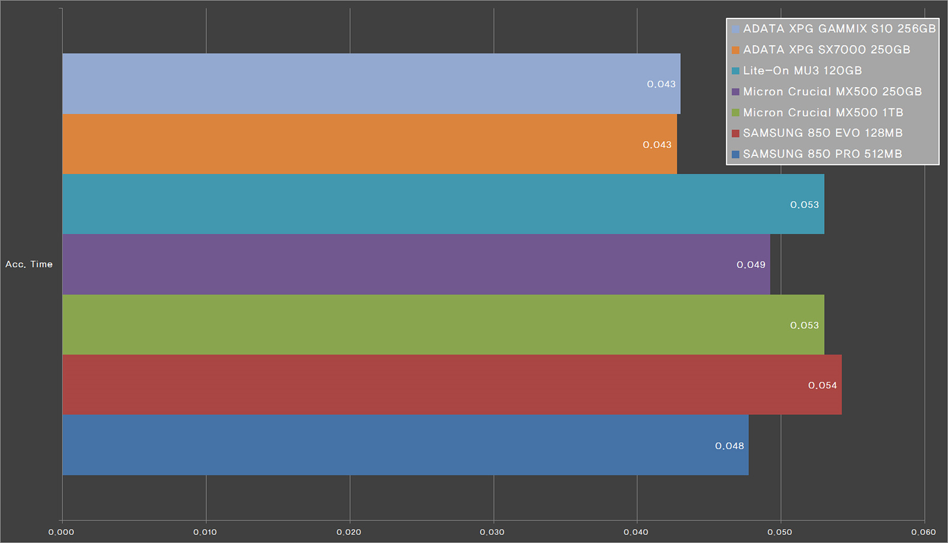
Task: Click the purple bar showing 0.049
Action: pyautogui.click(x=415, y=264)
